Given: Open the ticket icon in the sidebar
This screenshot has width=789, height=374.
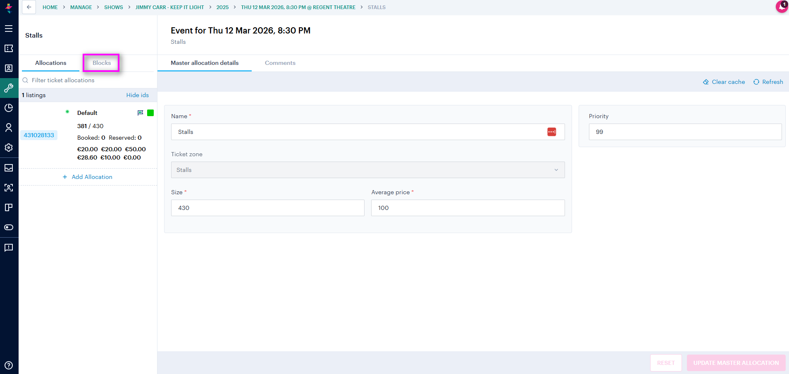Looking at the screenshot, I should coord(9,48).
